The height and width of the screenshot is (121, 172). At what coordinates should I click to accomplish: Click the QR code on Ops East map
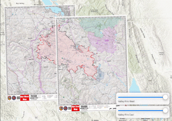[70, 108]
